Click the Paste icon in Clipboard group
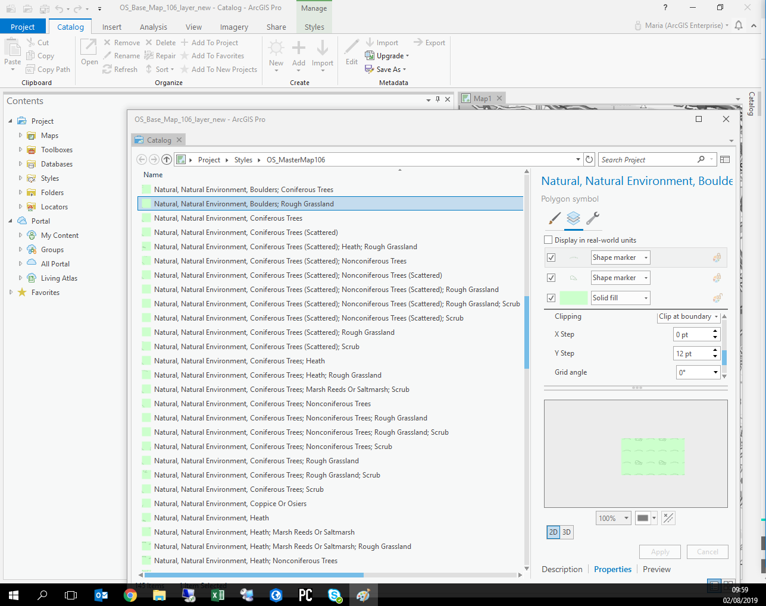The image size is (766, 606). point(12,47)
